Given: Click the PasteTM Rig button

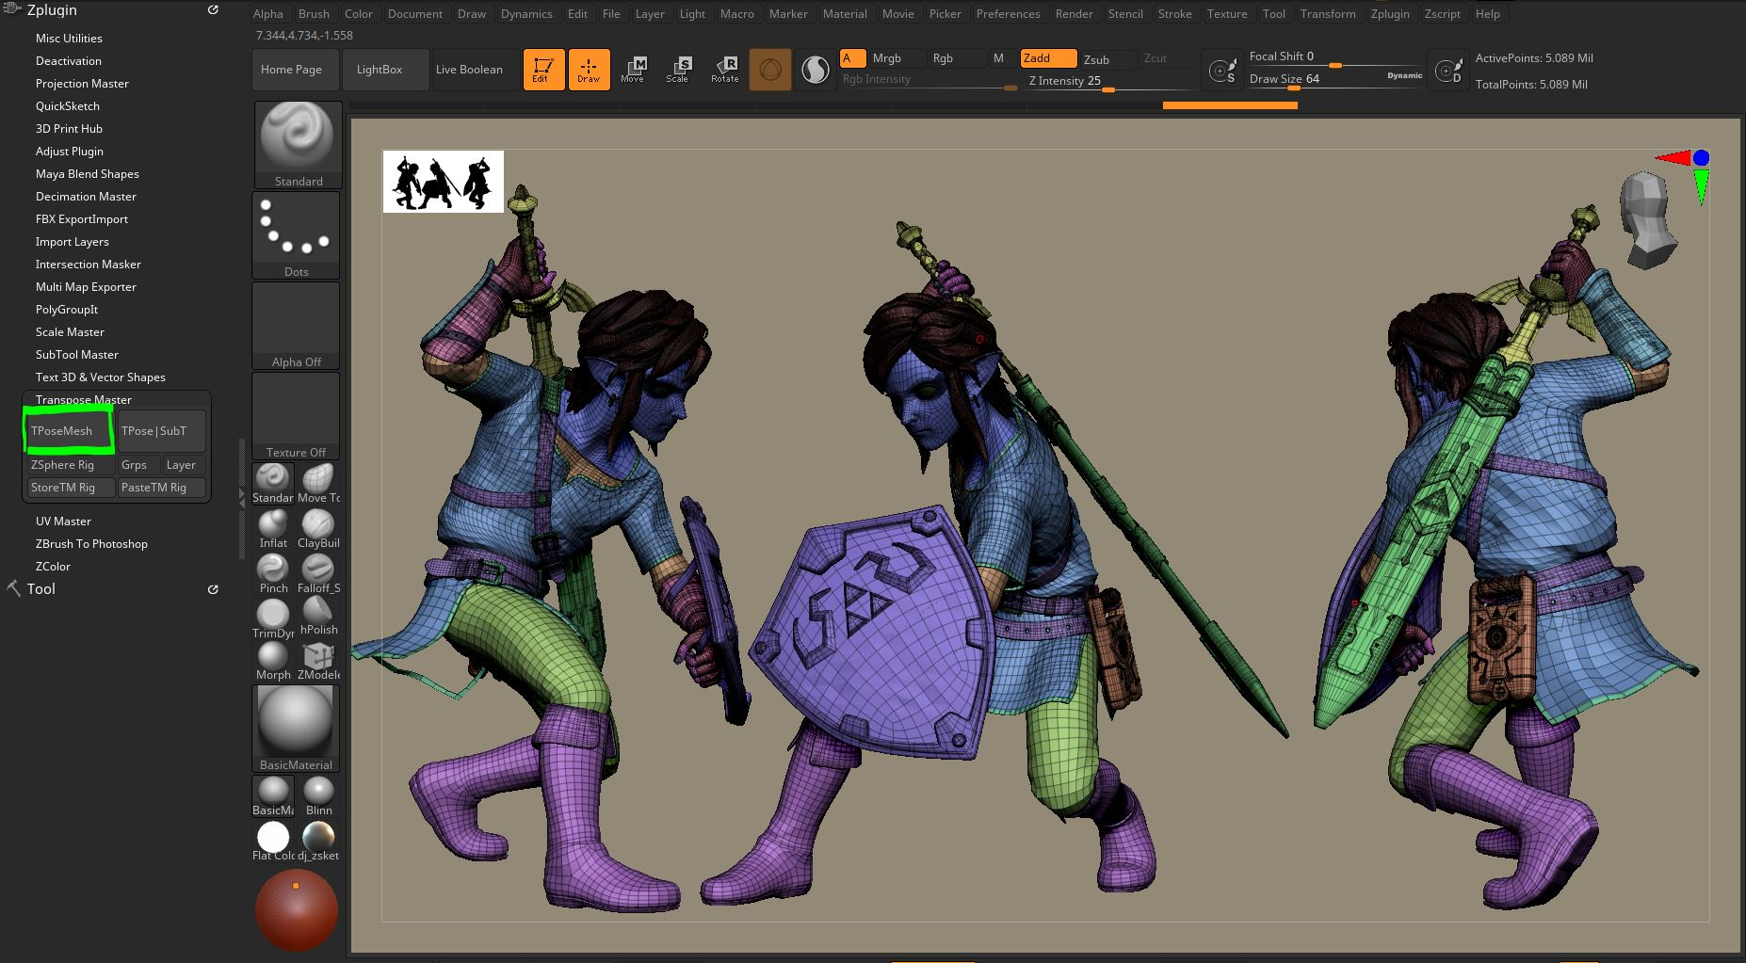Looking at the screenshot, I should click(x=161, y=488).
